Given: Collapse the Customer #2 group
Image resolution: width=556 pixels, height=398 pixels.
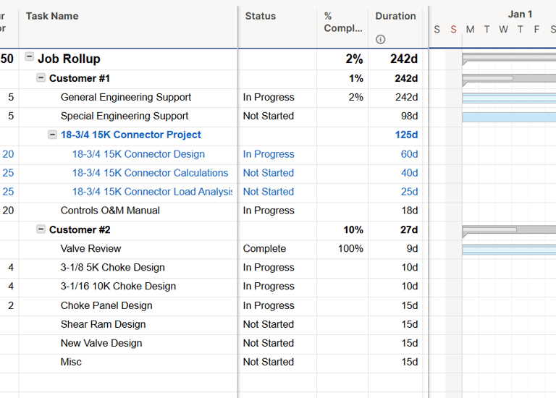Looking at the screenshot, I should (41, 229).
